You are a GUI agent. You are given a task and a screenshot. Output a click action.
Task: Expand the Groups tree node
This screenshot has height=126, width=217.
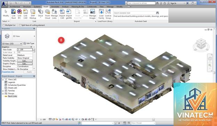coord(3,93)
